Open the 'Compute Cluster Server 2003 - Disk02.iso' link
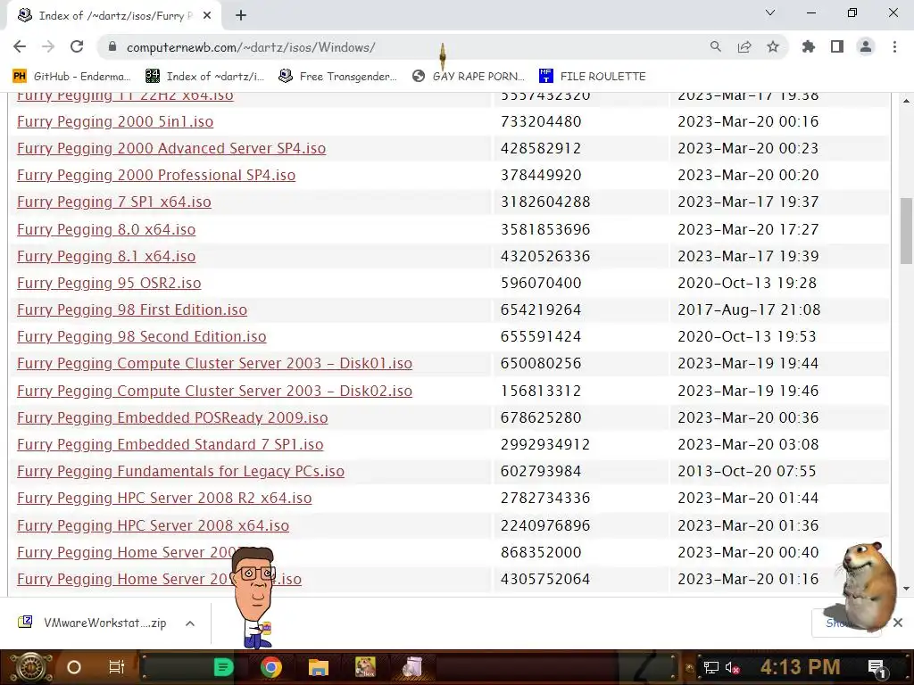This screenshot has height=685, width=914. [214, 391]
